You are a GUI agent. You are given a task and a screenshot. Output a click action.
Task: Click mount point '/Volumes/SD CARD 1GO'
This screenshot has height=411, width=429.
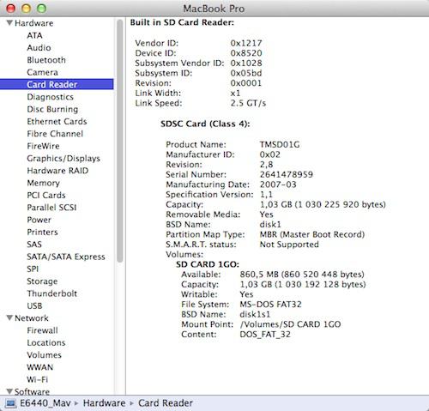pos(290,324)
